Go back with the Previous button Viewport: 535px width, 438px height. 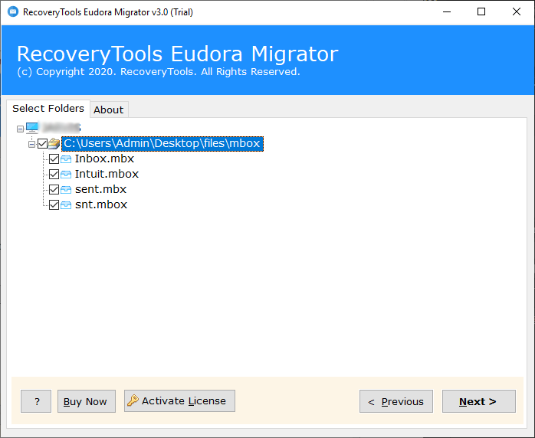point(396,401)
